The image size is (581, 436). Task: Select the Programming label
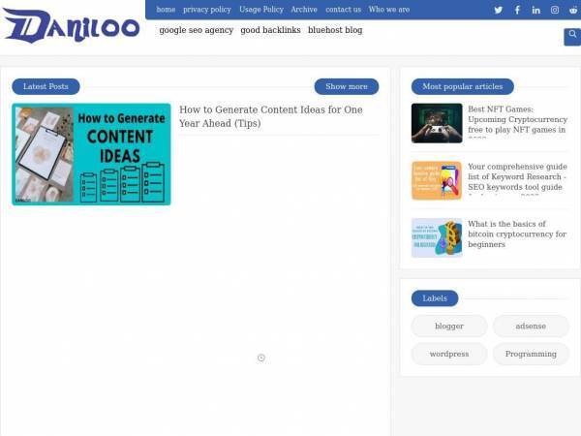[x=531, y=354]
